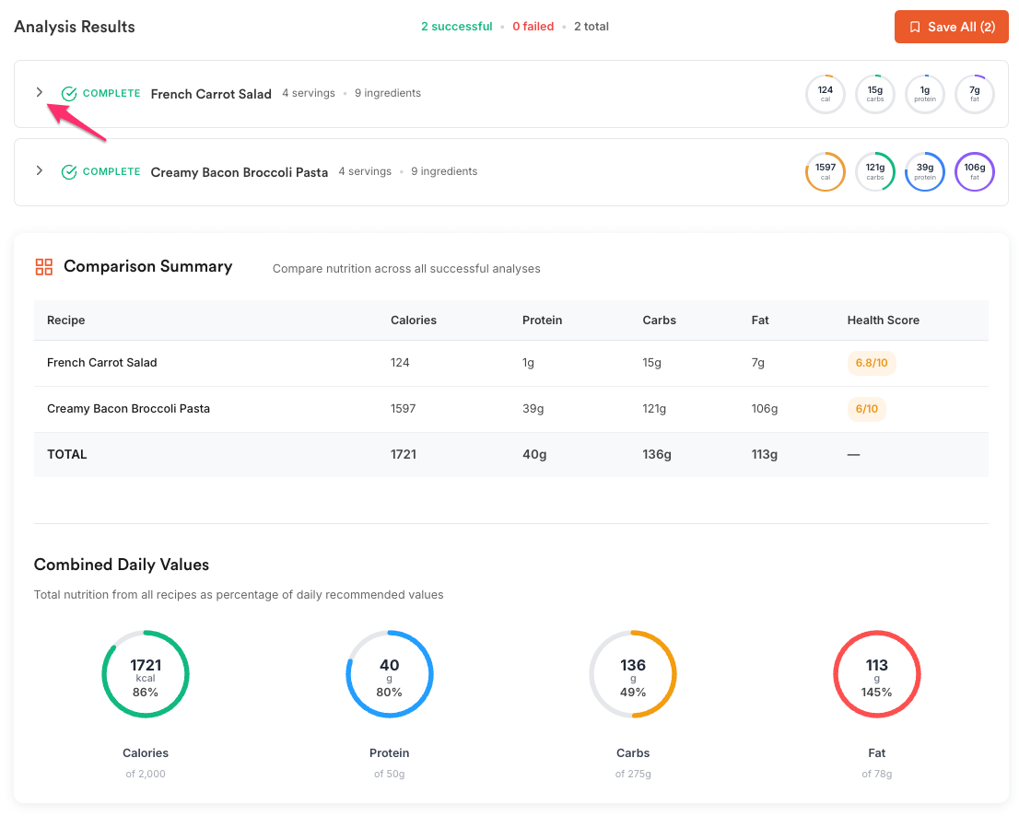
Task: Expand the Creamy Bacon Broccoli Pasta chevron
Action: pyautogui.click(x=40, y=170)
